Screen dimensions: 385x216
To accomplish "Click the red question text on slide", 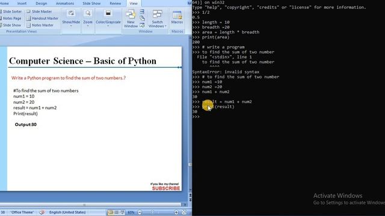I will [x=69, y=78].
